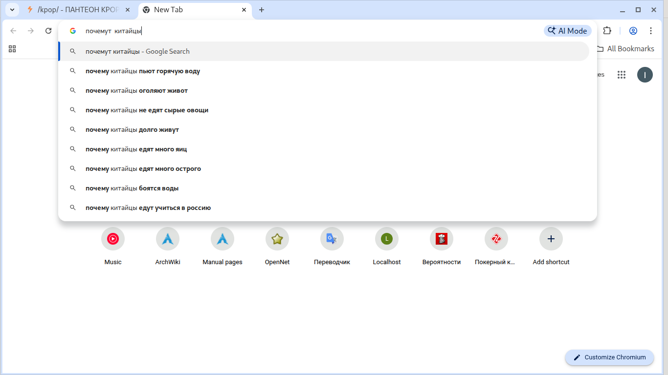The height and width of the screenshot is (375, 668).
Task: Click the Google logo in address bar
Action: [73, 31]
